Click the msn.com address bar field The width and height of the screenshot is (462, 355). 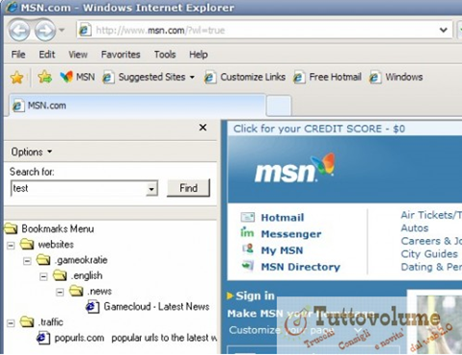click(x=265, y=30)
